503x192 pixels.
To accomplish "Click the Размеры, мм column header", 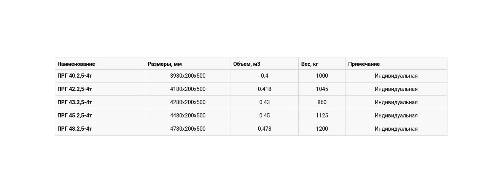I will tap(165, 64).
